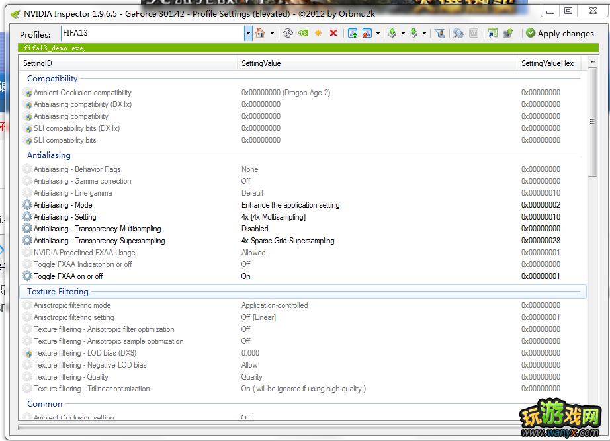
Task: Open dropdown arrow after remove application icon
Action: pyautogui.click(x=378, y=34)
